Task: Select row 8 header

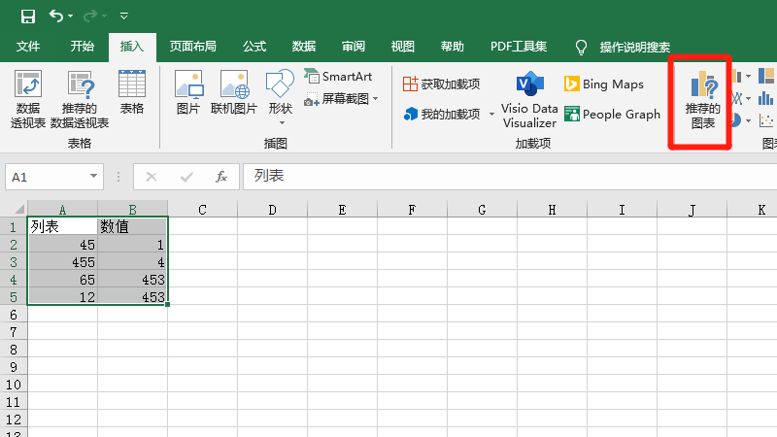Action: (14, 350)
